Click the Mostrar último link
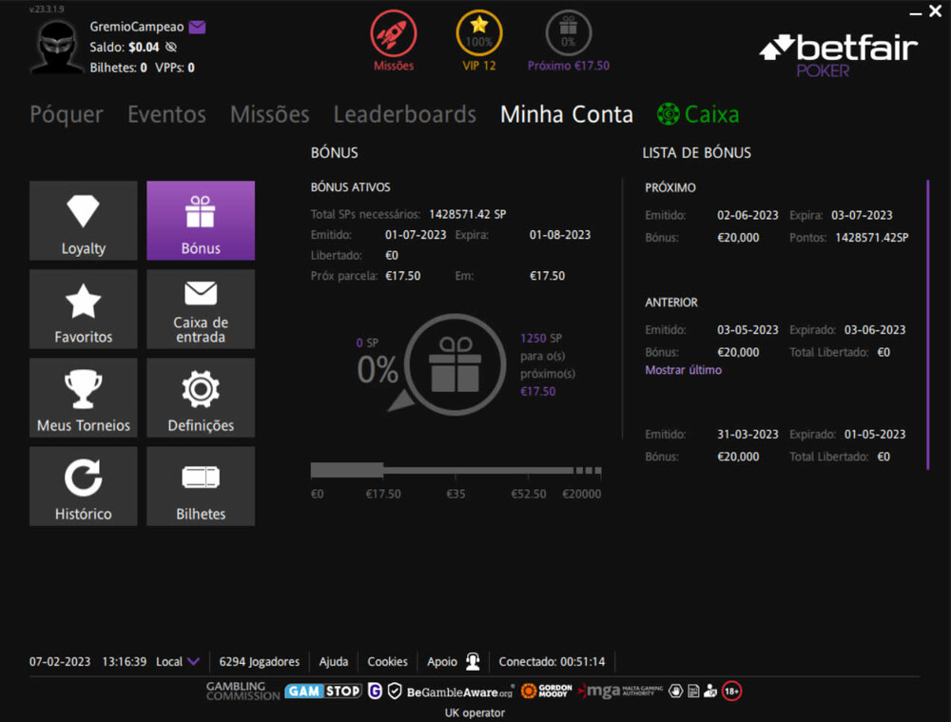Image resolution: width=951 pixels, height=722 pixels. click(x=683, y=370)
